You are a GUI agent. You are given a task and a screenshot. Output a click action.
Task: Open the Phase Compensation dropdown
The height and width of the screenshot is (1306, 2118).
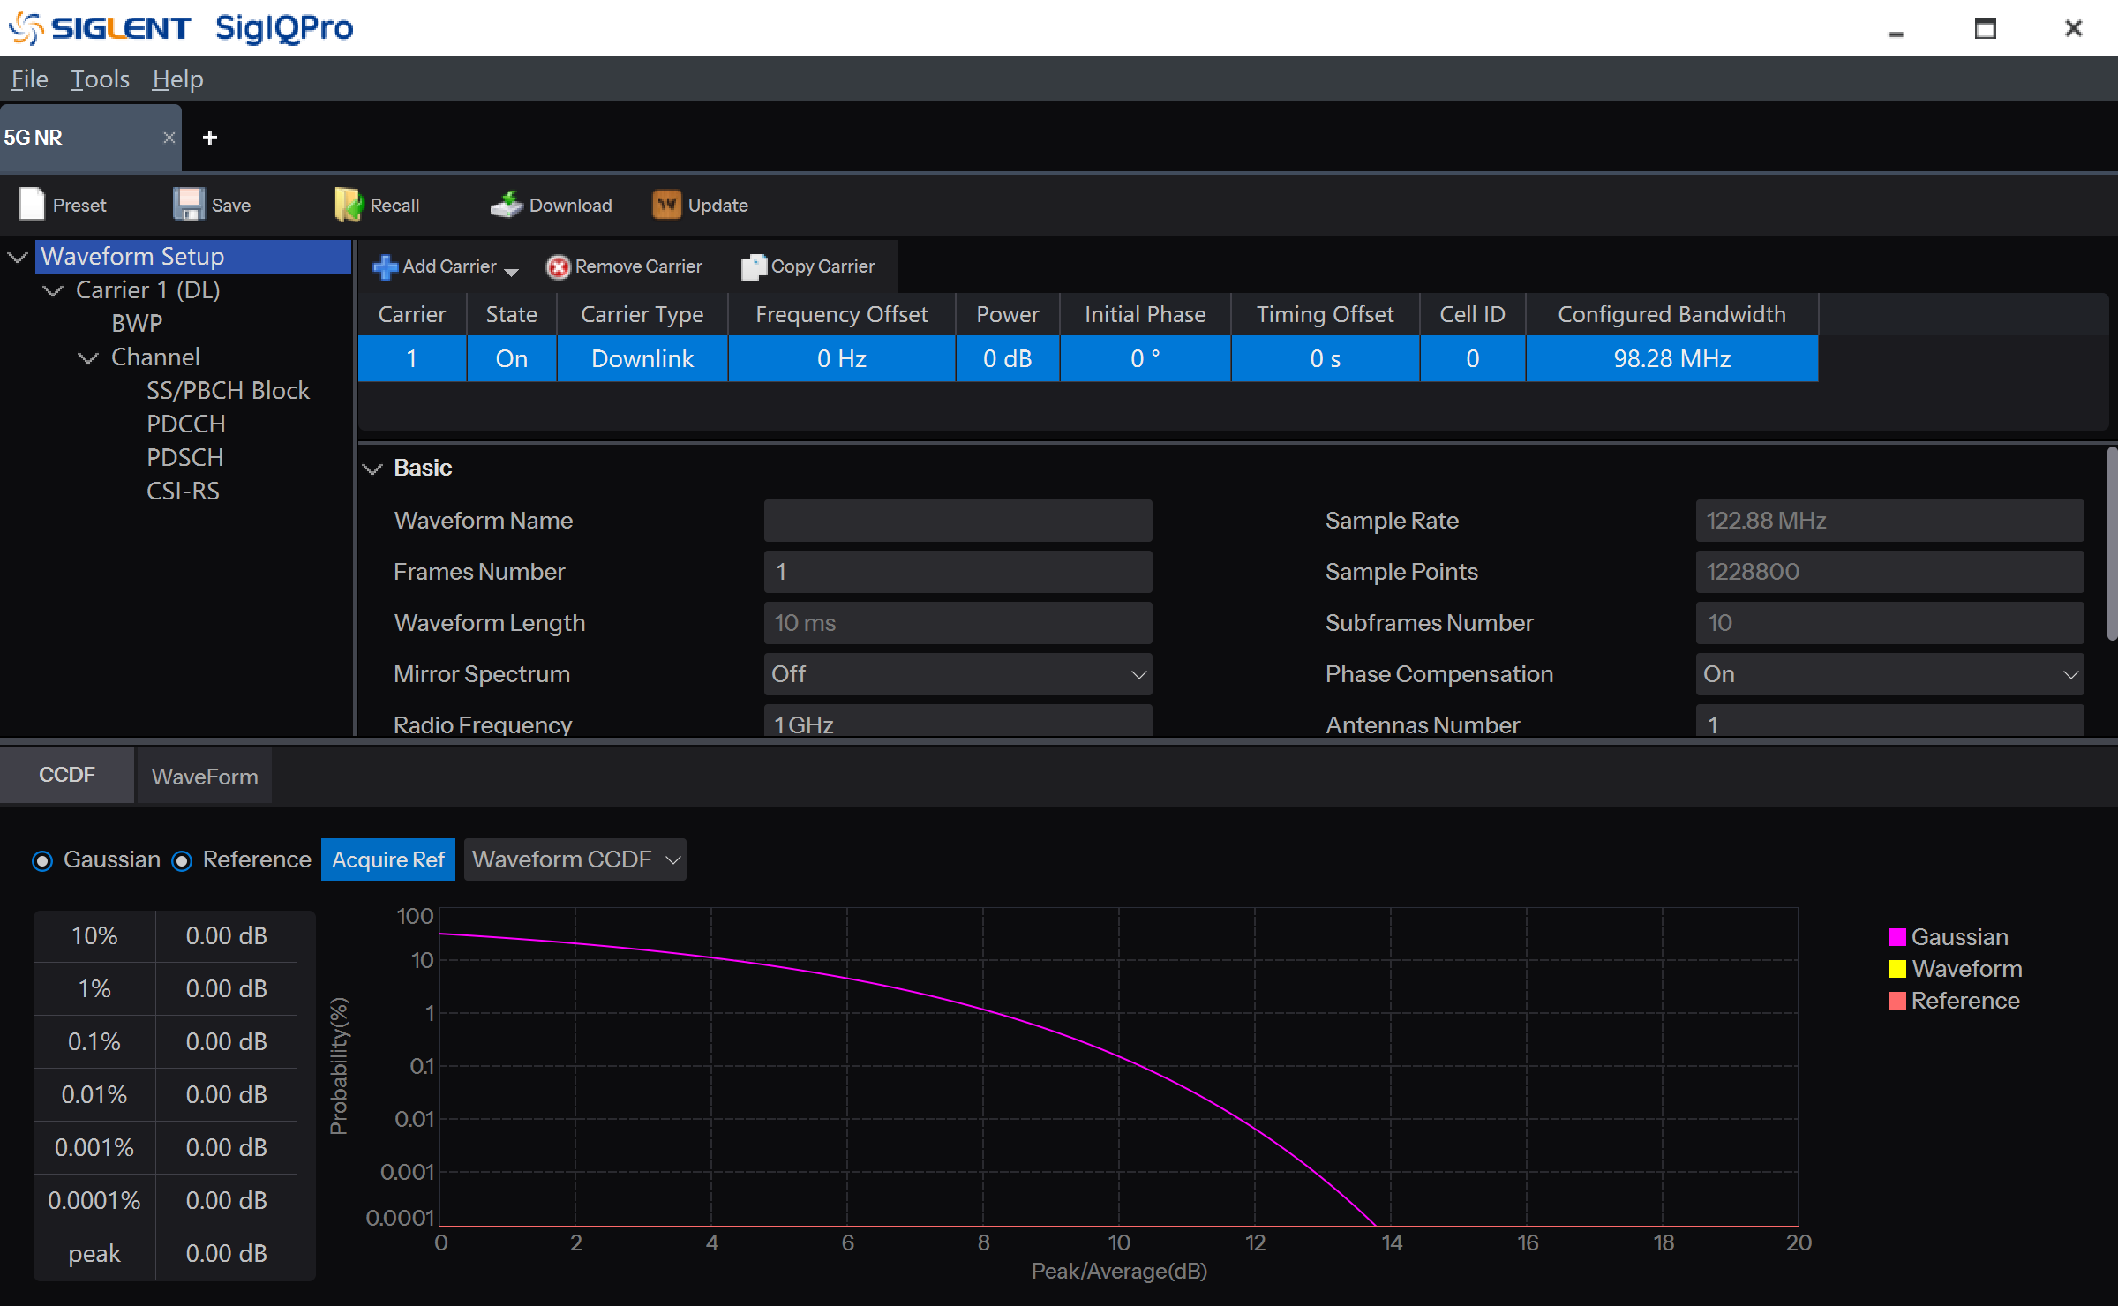[x=1889, y=674]
